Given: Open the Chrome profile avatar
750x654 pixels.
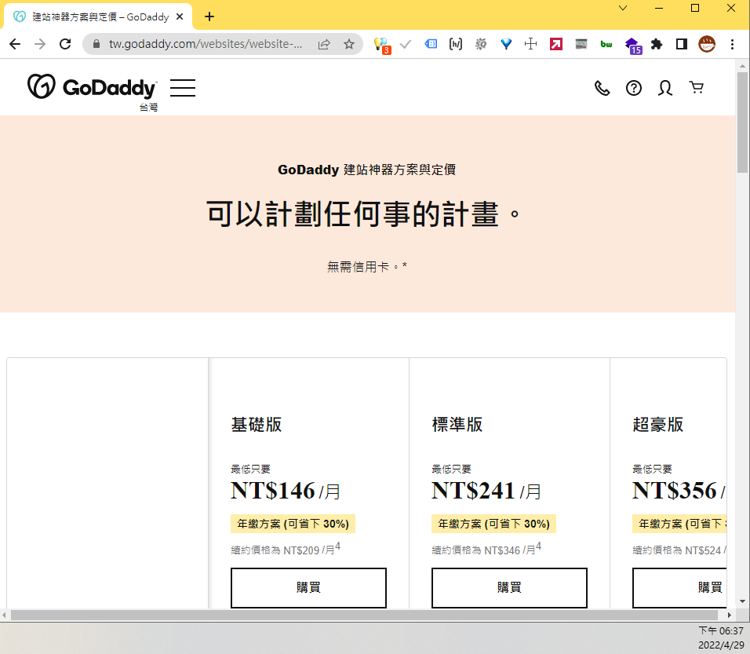Looking at the screenshot, I should click(707, 44).
